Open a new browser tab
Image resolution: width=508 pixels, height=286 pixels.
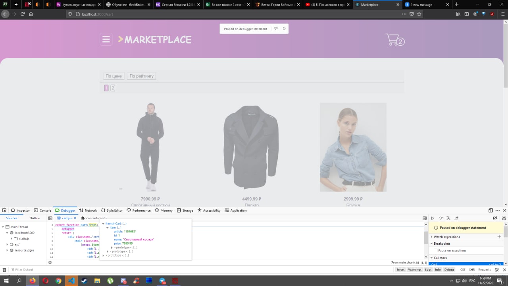(456, 4)
